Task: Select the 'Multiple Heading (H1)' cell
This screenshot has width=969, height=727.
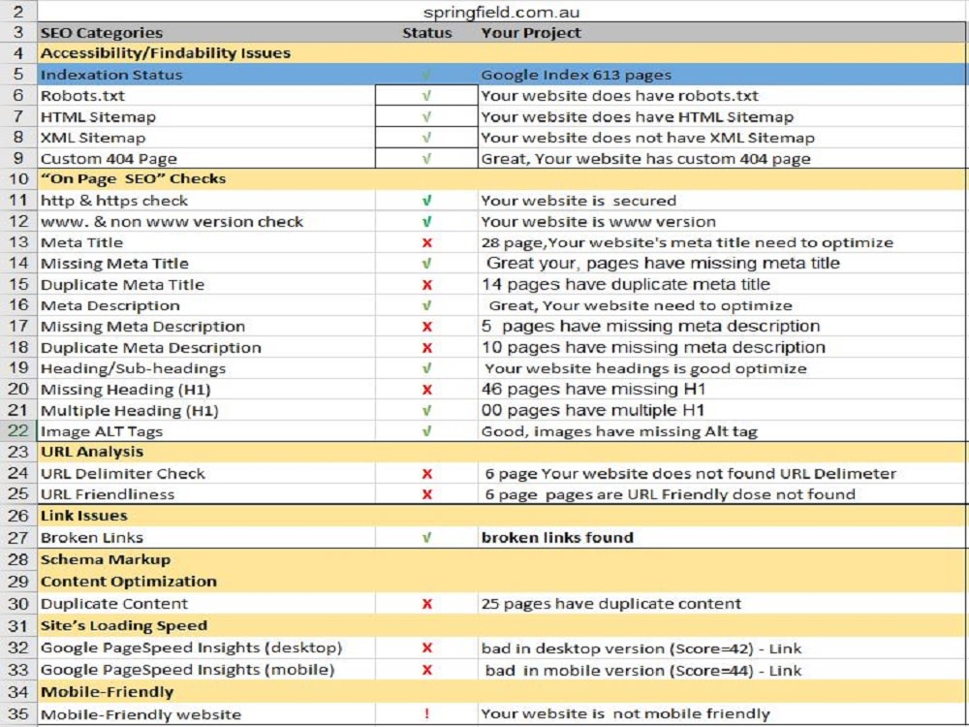Action: (206, 411)
